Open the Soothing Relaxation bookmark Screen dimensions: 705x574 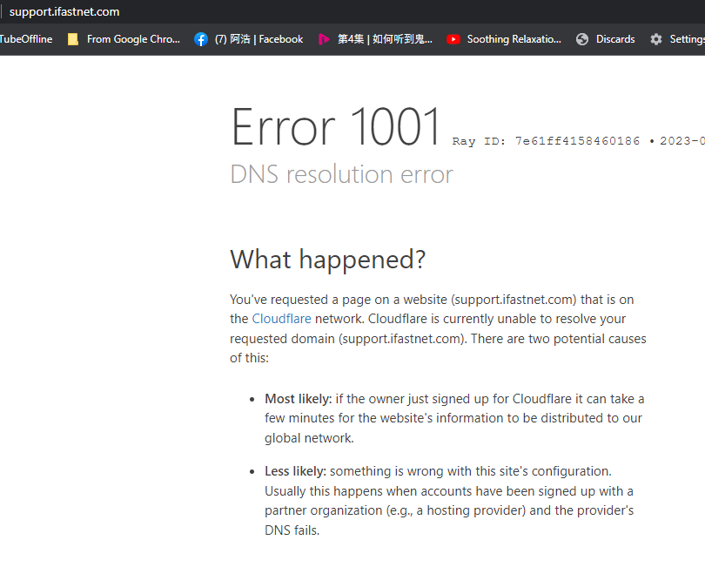pyautogui.click(x=514, y=39)
